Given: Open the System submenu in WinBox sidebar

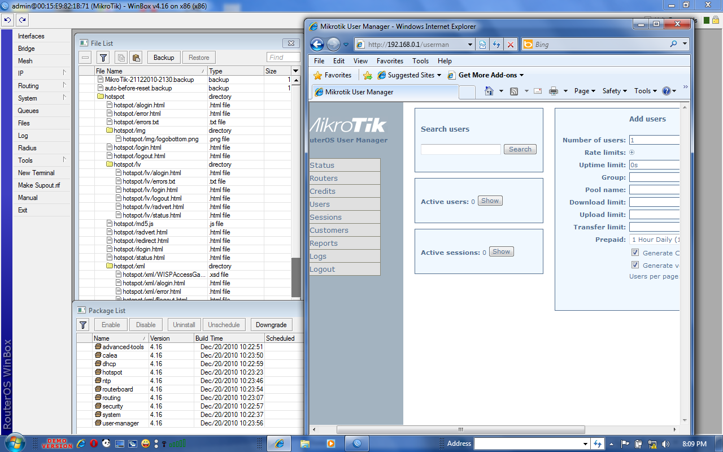Looking at the screenshot, I should coord(41,98).
